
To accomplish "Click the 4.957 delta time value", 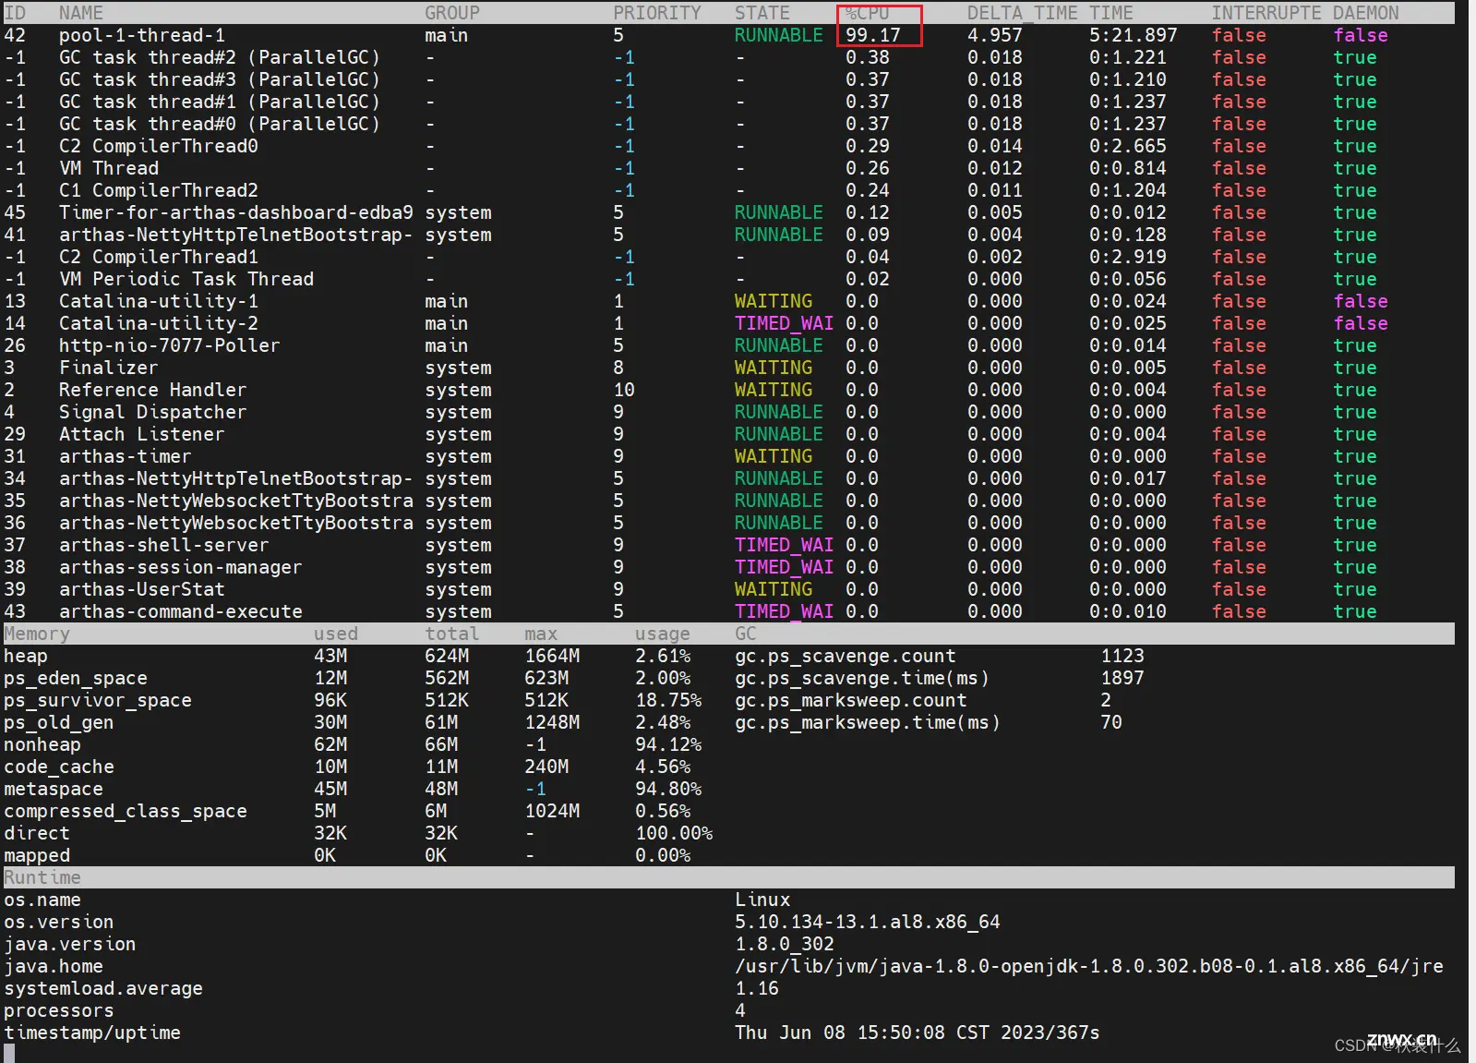I will (x=995, y=35).
